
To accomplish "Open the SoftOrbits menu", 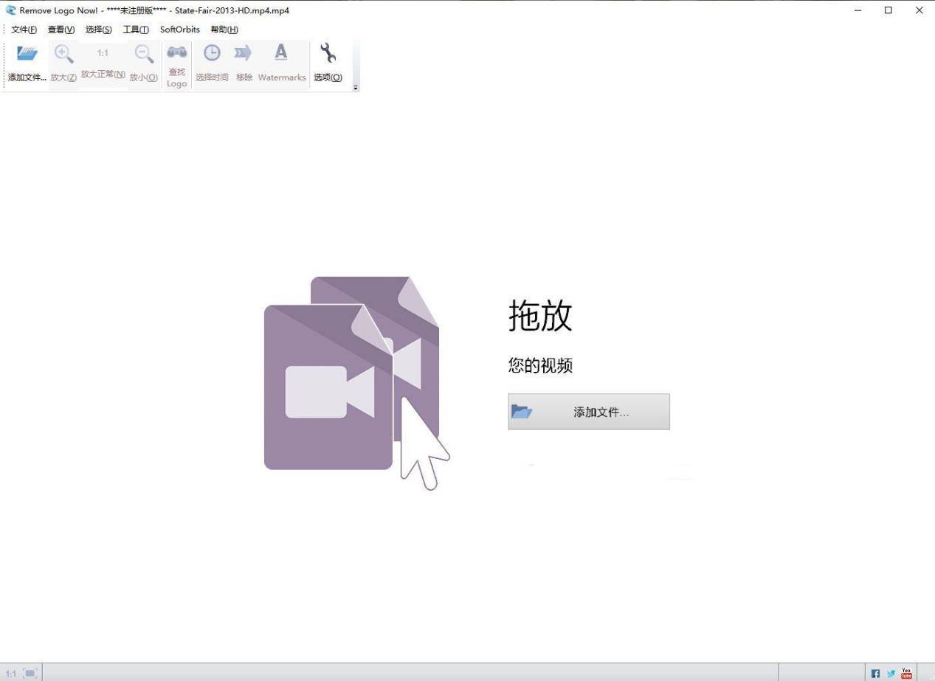I will (x=179, y=30).
